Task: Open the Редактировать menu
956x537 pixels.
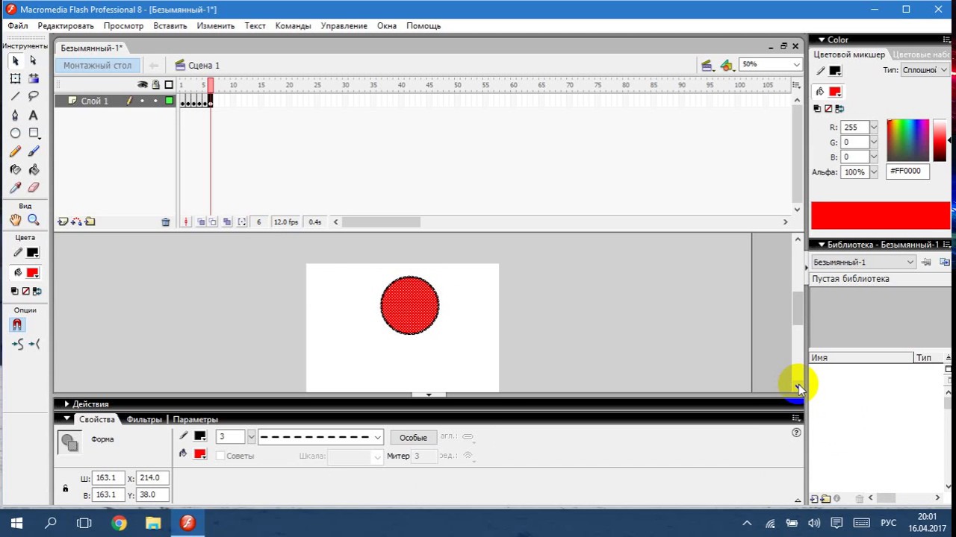Action: pyautogui.click(x=66, y=25)
